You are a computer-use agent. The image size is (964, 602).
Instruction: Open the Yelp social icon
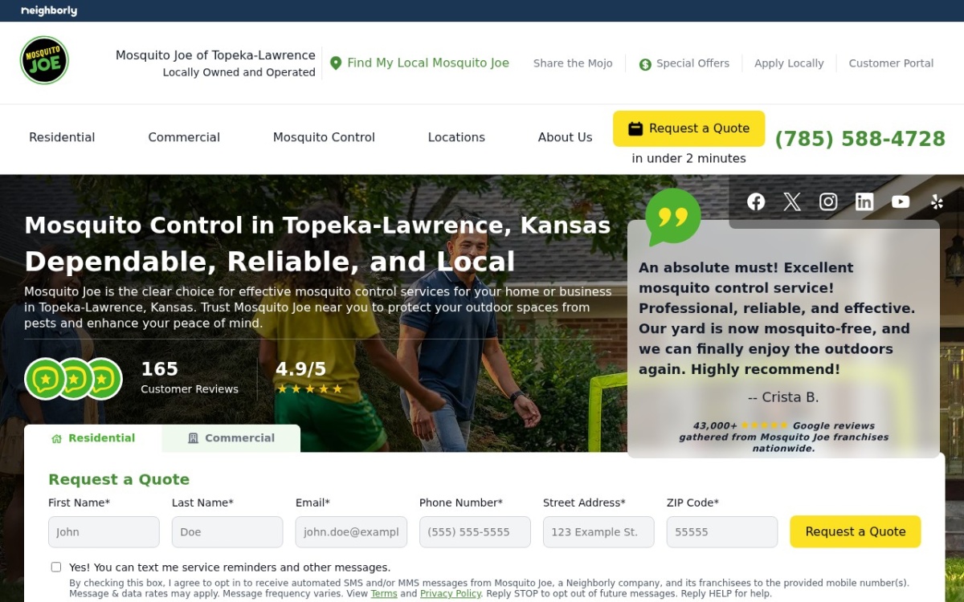point(937,201)
